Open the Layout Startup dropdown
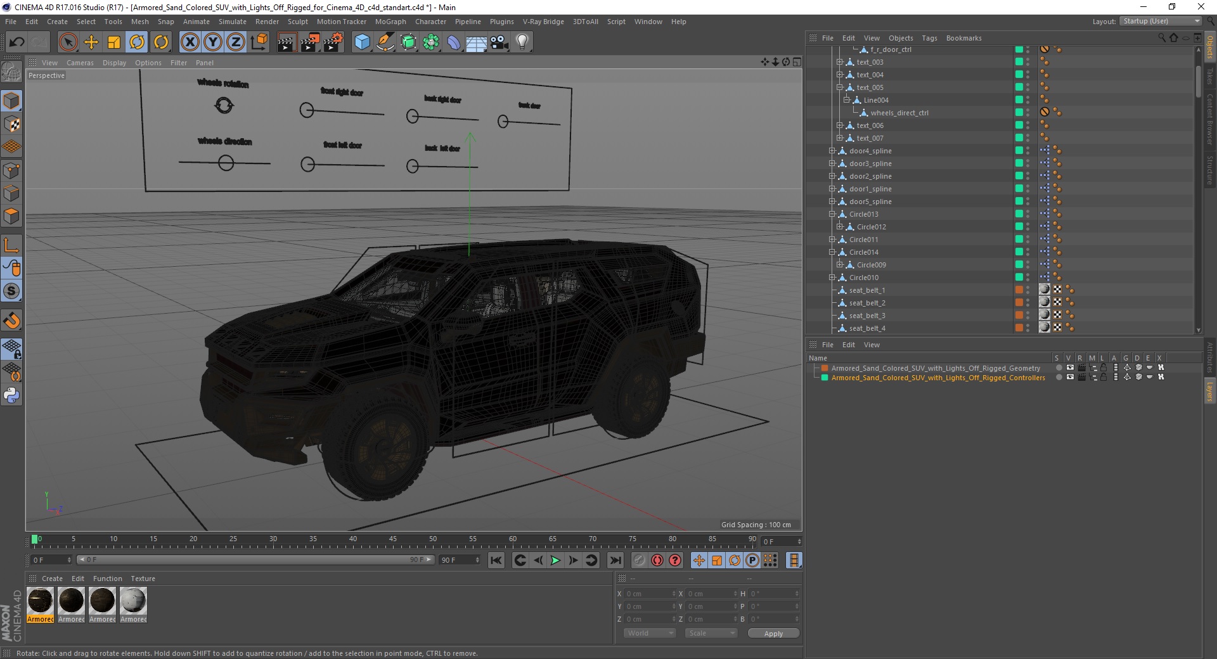Viewport: 1217px width, 659px height. click(1160, 21)
